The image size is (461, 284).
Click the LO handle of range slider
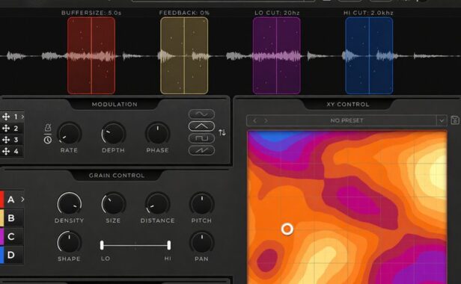102,245
